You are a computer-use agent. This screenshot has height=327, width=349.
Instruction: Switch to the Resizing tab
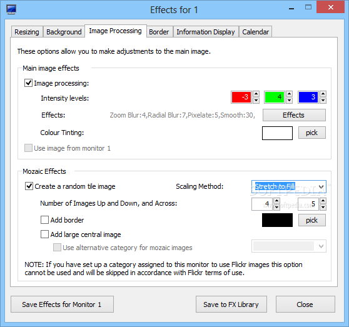27,32
